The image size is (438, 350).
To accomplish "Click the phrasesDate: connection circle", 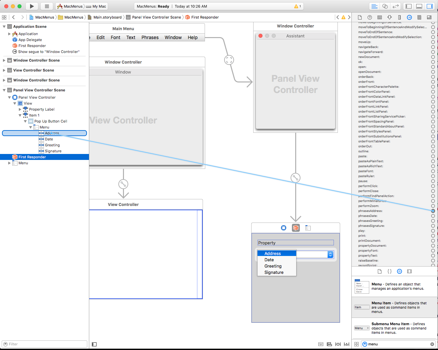I will pos(433,216).
